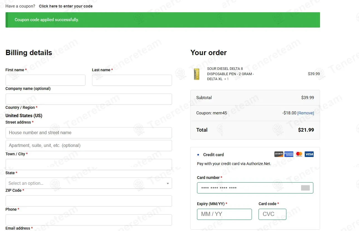The height and width of the screenshot is (231, 359).
Task: Click the House number and street name field
Action: pos(88,133)
